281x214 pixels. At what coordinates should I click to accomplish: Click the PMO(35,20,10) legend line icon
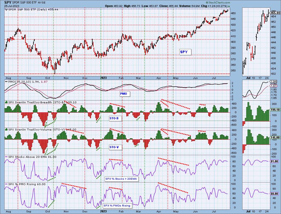[6, 82]
